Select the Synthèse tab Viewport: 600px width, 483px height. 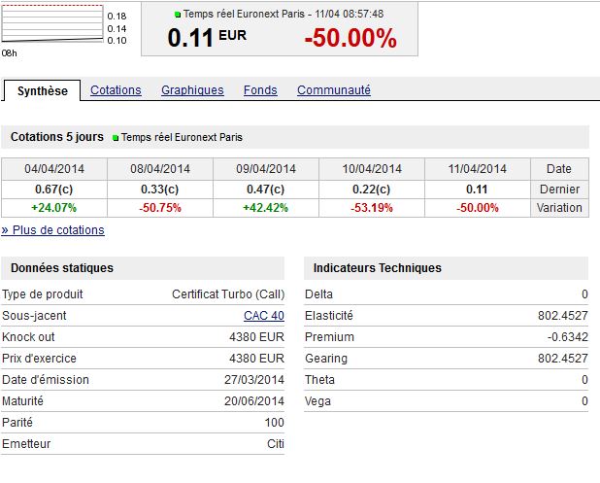pyautogui.click(x=43, y=90)
